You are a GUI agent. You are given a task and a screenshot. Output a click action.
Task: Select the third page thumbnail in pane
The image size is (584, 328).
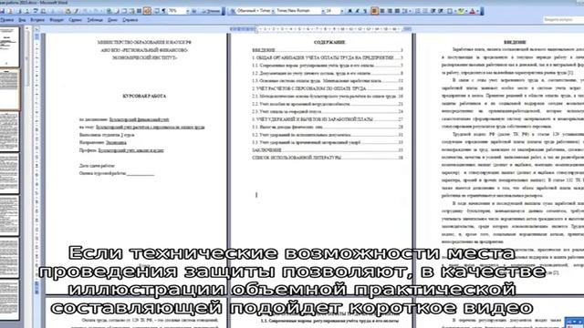tap(9, 131)
